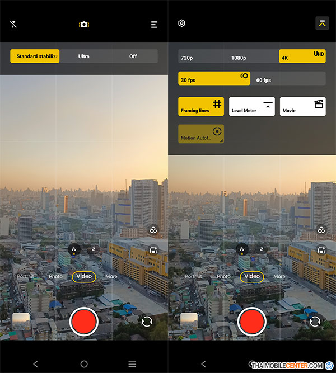
Task: Select Ultra stabilization
Action: coord(84,56)
